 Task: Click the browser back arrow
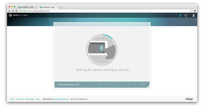(x=9, y=11)
